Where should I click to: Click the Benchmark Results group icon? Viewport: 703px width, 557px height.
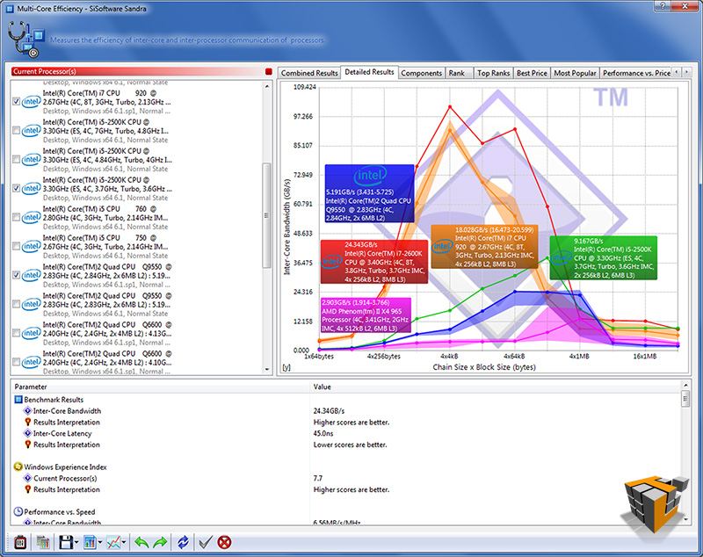pyautogui.click(x=18, y=400)
